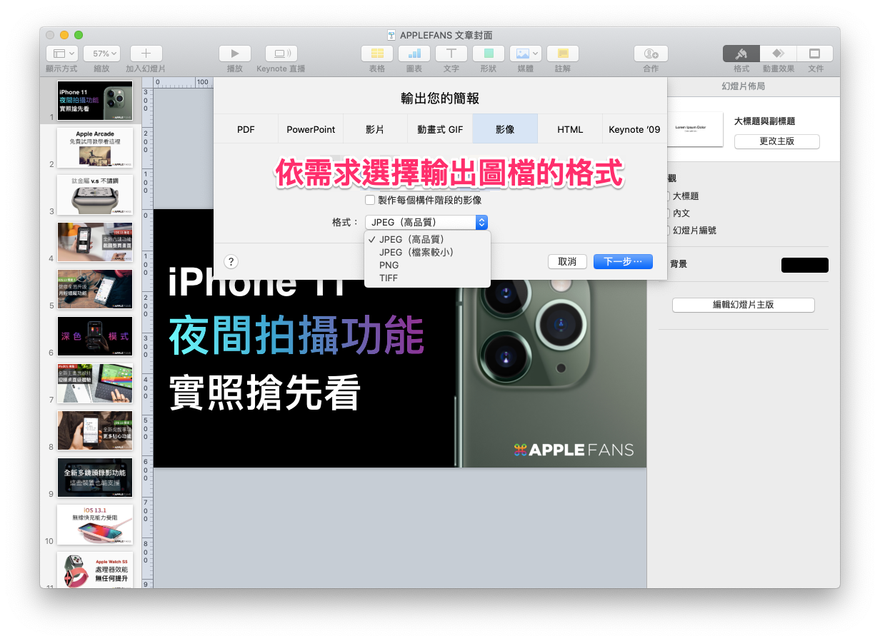The width and height of the screenshot is (880, 641).
Task: Click the APPLEFANS logo on slide canvas
Action: coord(574,450)
